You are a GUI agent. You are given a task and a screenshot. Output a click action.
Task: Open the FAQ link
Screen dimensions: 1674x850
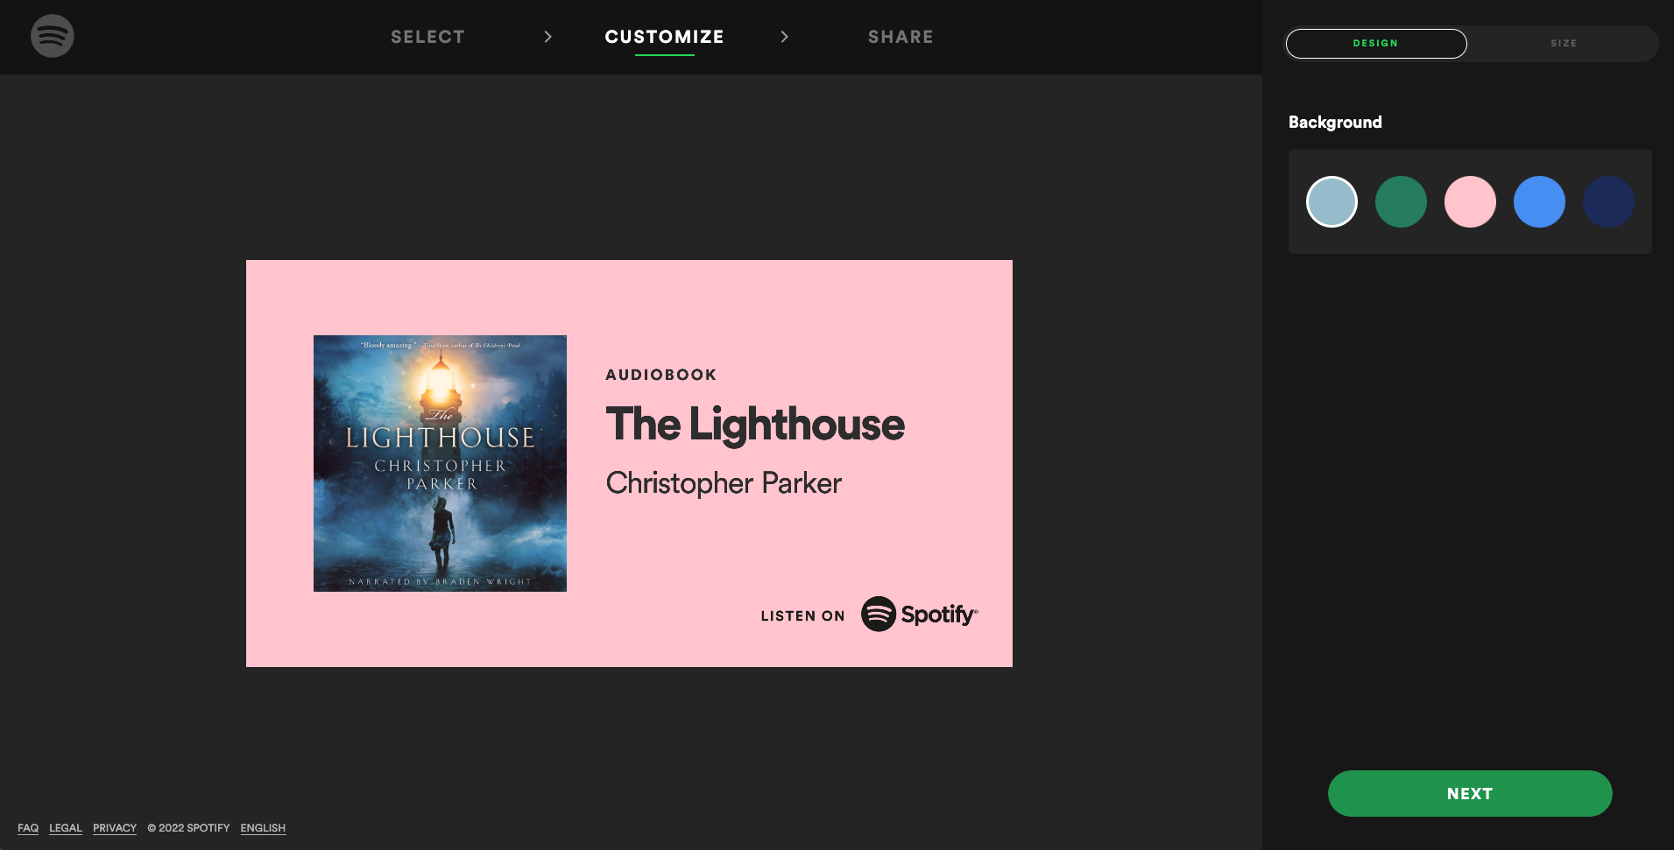coord(28,828)
